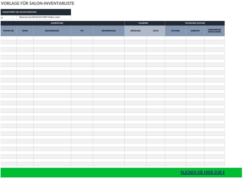The height and width of the screenshot is (178, 243).
Task: Select the total value cell showing '$ -'
Action: [9, 17]
